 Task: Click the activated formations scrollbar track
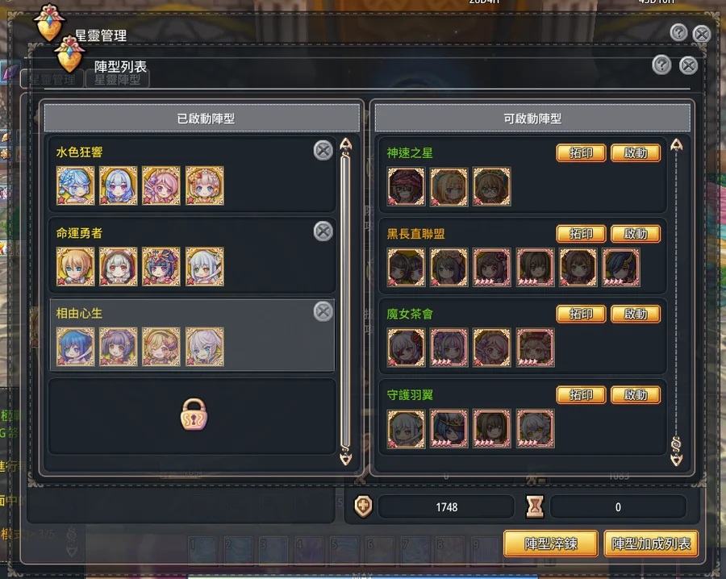(346, 301)
